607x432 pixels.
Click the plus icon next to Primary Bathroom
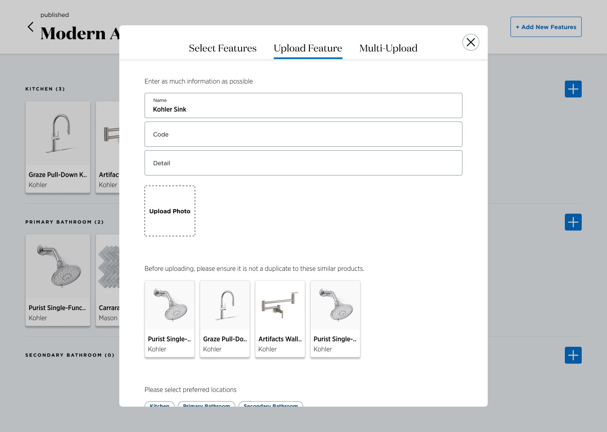[x=573, y=222]
